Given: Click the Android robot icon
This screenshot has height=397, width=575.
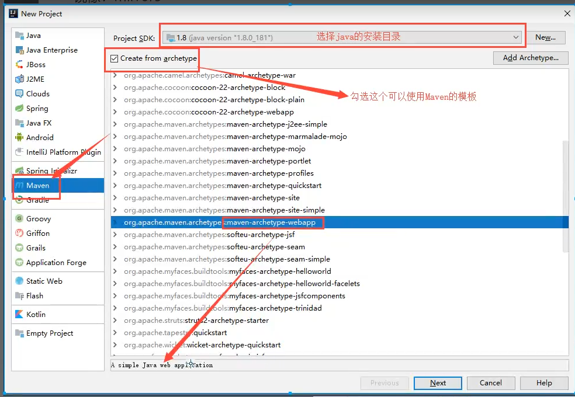Looking at the screenshot, I should click(x=19, y=138).
